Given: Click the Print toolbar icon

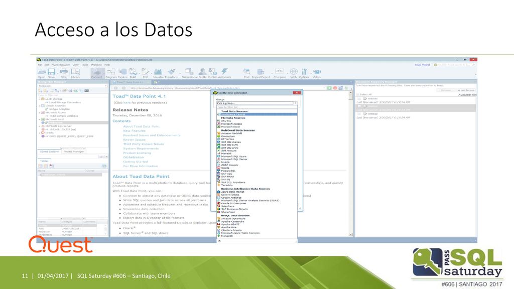Looking at the screenshot, I should [x=64, y=73].
